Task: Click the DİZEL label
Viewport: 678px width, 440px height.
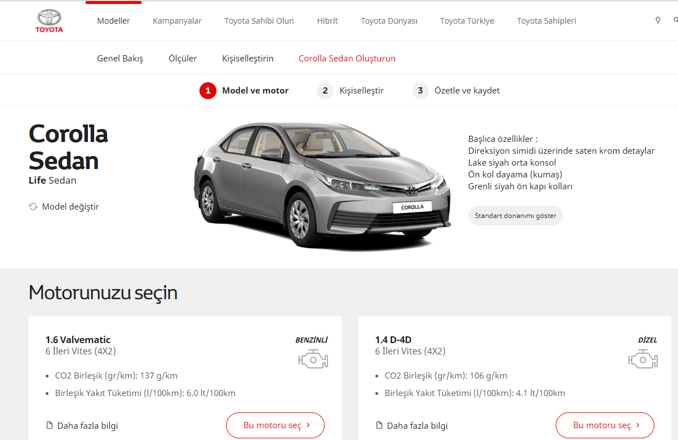Action: 648,340
